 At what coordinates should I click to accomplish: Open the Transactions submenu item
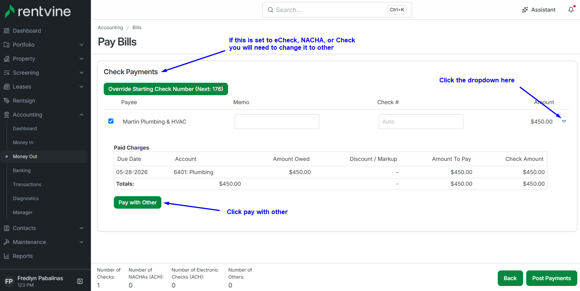click(27, 185)
